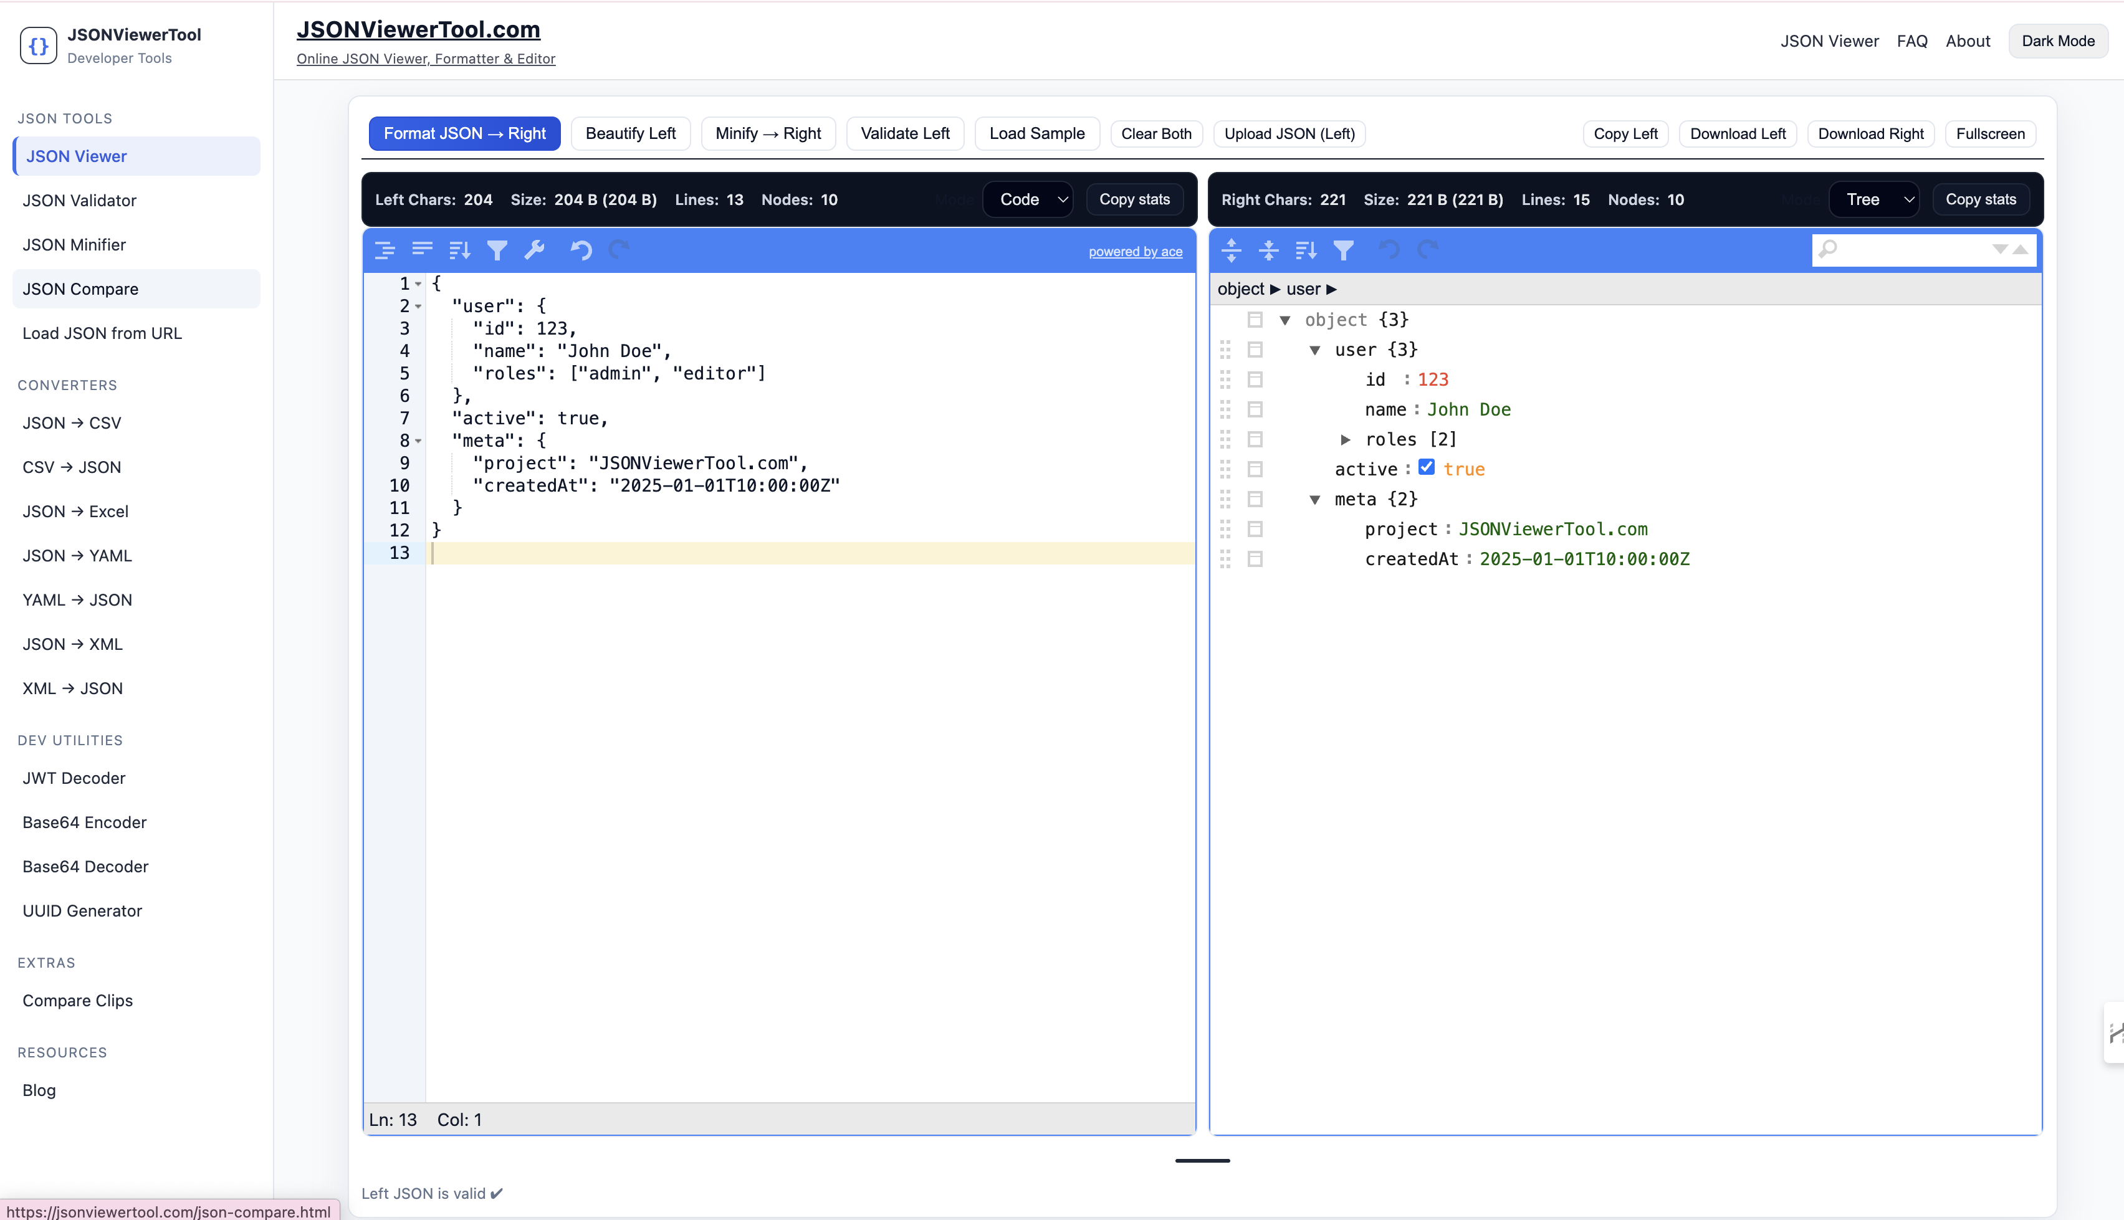Open the Code mode dropdown on the left panel

[1028, 199]
